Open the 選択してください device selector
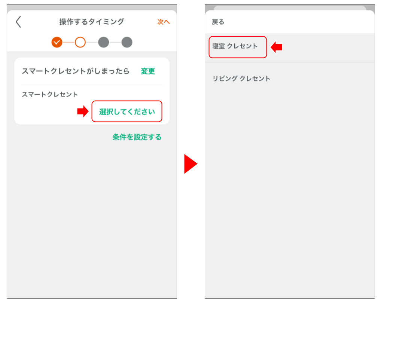The width and height of the screenshot is (396, 339). (127, 111)
